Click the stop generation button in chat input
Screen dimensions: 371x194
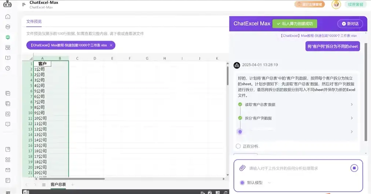[354, 168]
